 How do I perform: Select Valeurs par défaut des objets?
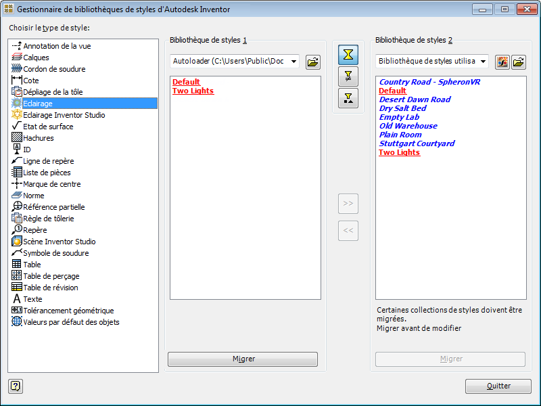66,322
